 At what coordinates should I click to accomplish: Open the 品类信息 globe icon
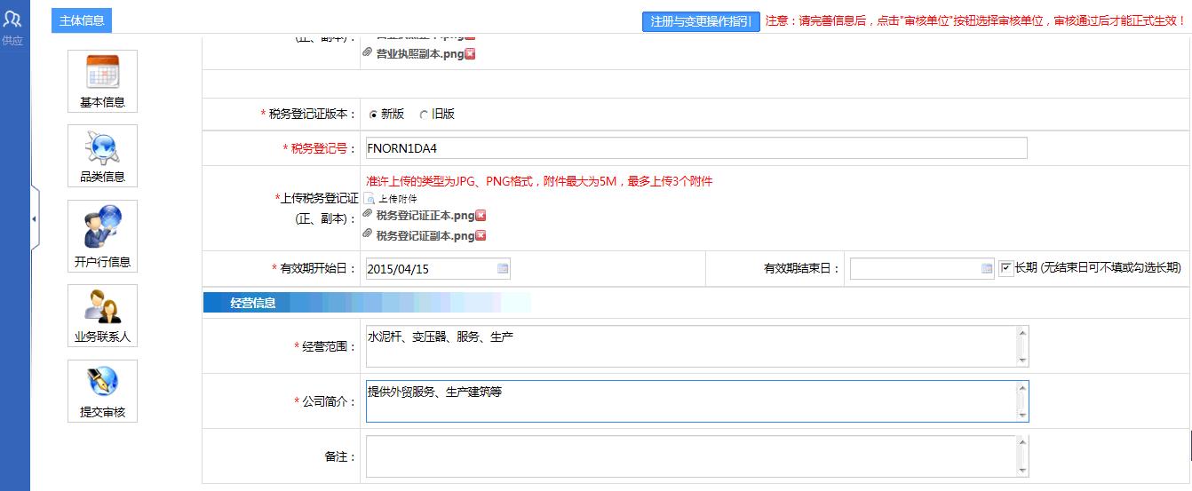[x=102, y=147]
